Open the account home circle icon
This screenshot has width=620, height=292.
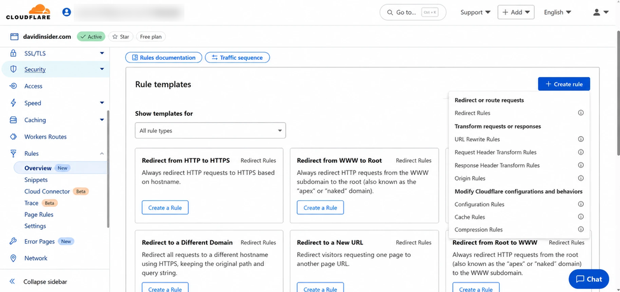pyautogui.click(x=66, y=12)
